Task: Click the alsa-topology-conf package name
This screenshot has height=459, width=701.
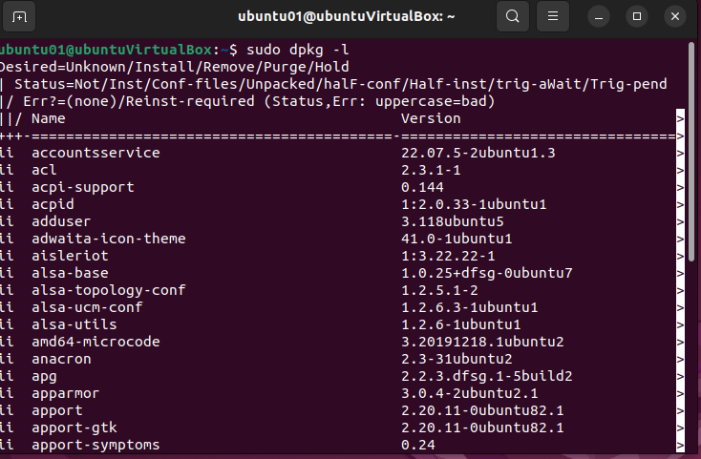Action: click(109, 290)
